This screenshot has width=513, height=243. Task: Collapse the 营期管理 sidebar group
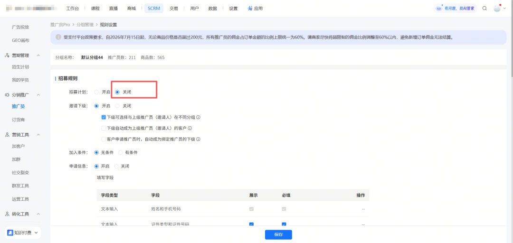tap(38, 55)
